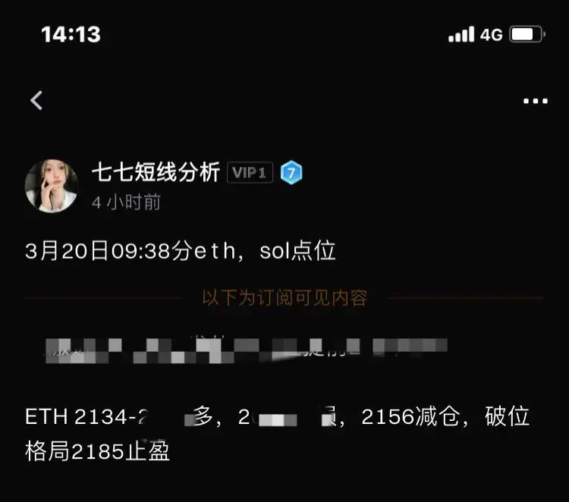Viewport: 569px width, 502px height.
Task: Tap the 4 小时前 timestamp
Action: point(126,202)
